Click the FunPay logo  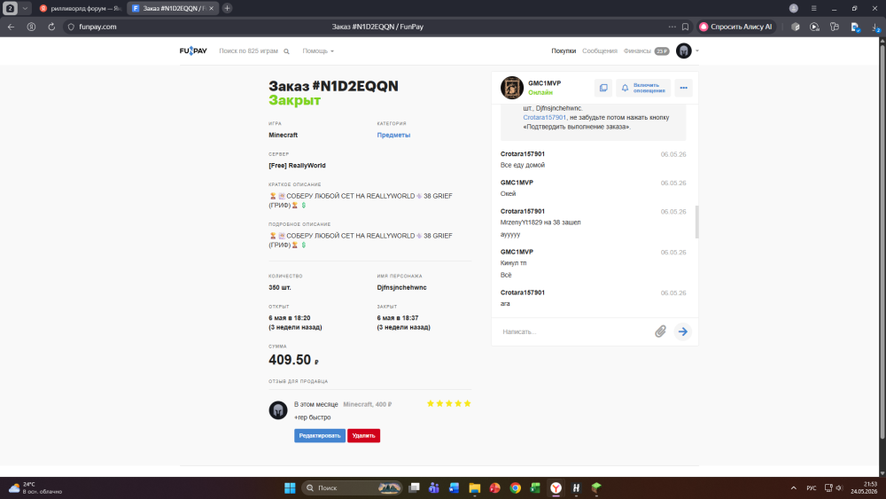point(193,51)
